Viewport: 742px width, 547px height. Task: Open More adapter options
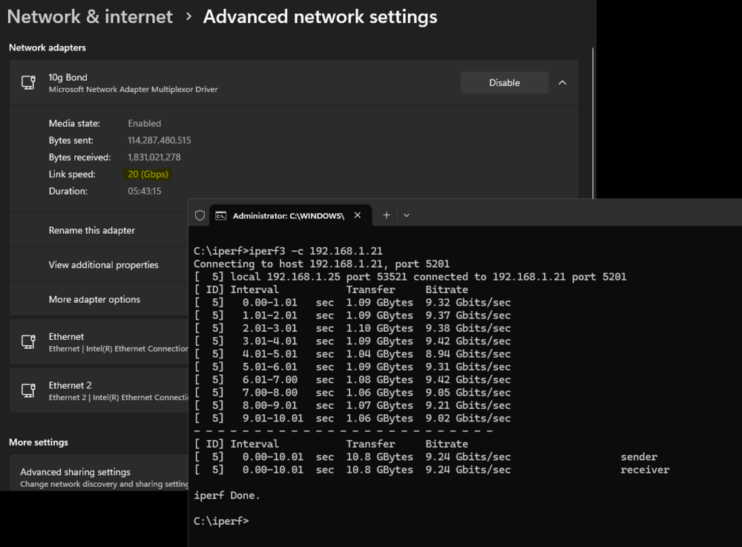coord(99,299)
